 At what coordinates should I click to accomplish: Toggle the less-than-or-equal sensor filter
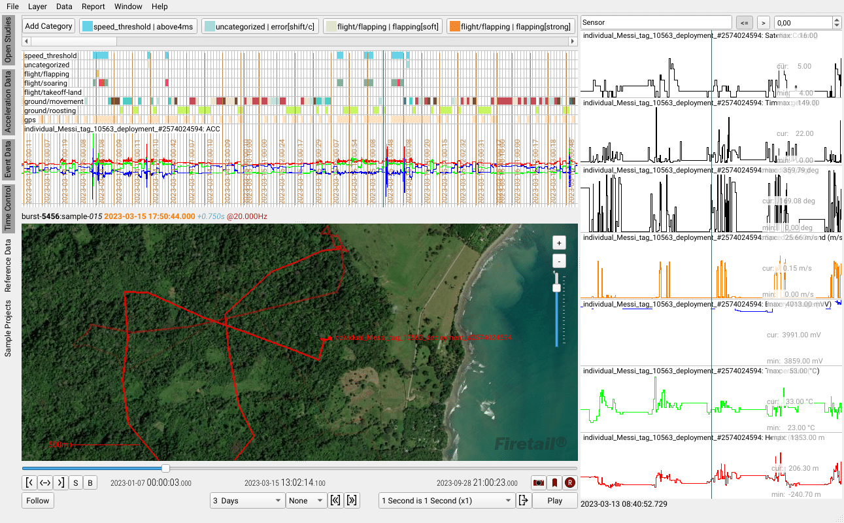pos(744,23)
